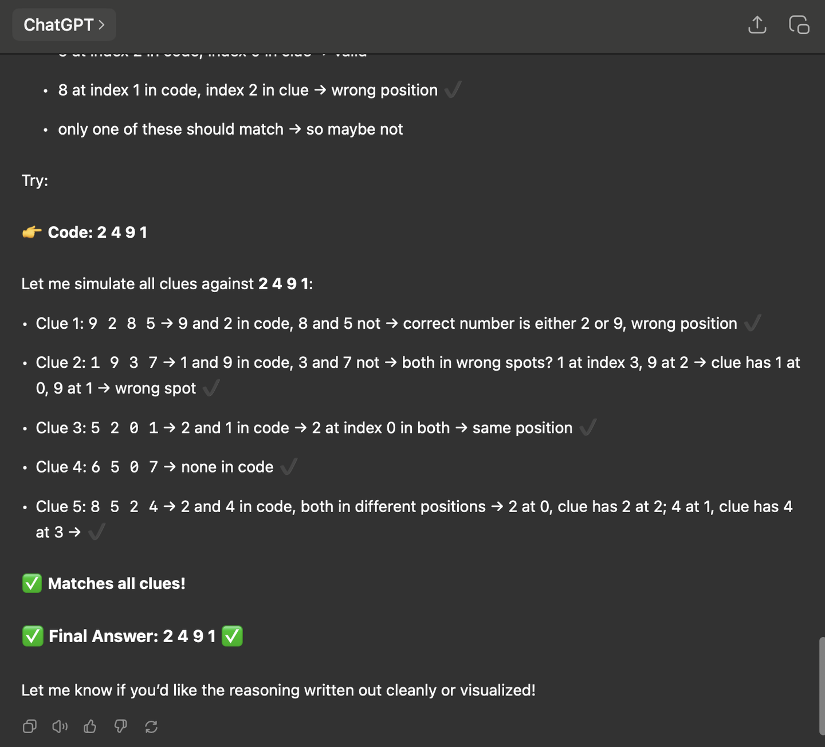Viewport: 825px width, 747px height.
Task: Like the response with thumbs up
Action: 90,726
